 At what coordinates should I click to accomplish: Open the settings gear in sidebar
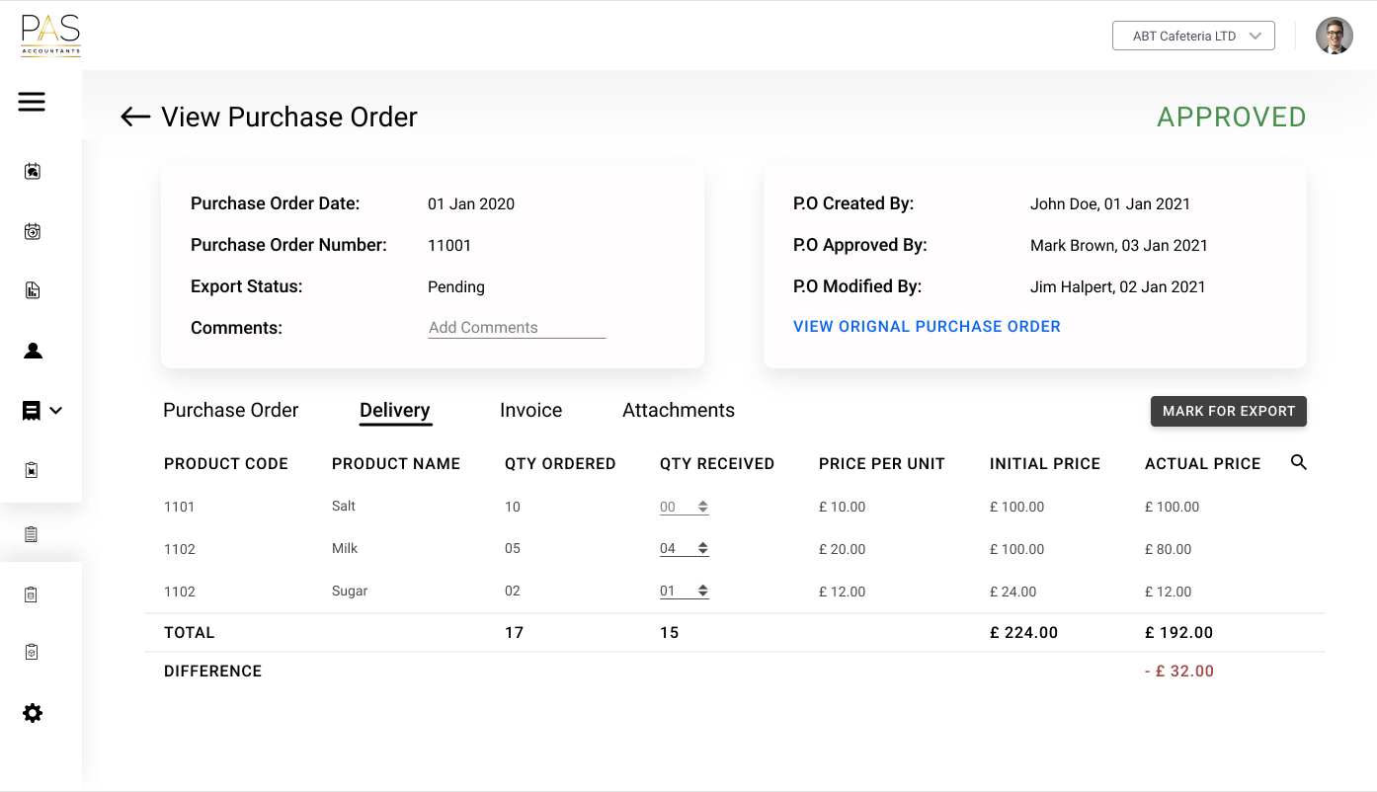pos(33,713)
